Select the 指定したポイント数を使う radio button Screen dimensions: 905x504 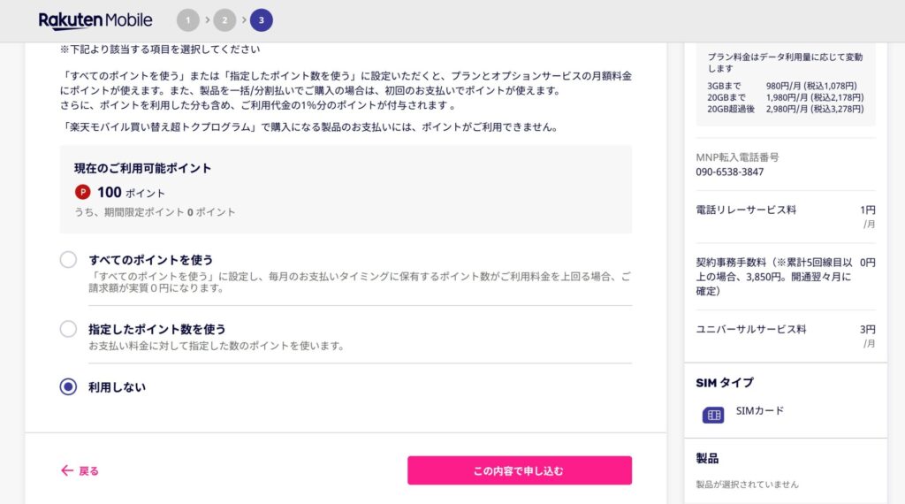(x=69, y=329)
